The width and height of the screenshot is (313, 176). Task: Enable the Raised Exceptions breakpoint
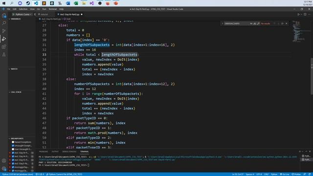[x=13, y=142]
